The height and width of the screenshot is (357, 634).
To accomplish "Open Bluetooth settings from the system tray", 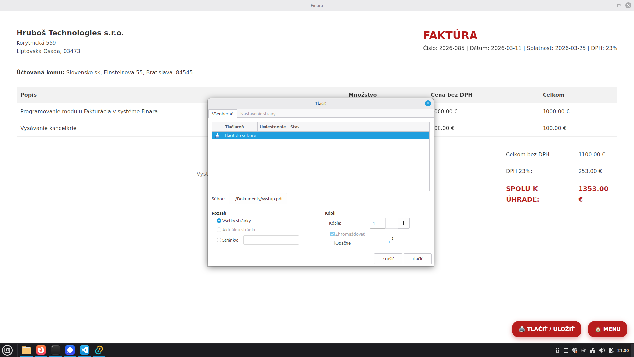I will click(x=558, y=351).
